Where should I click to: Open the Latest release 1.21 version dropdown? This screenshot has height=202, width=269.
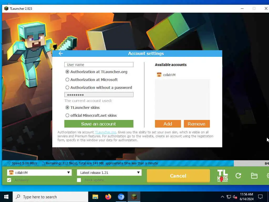[109, 173]
